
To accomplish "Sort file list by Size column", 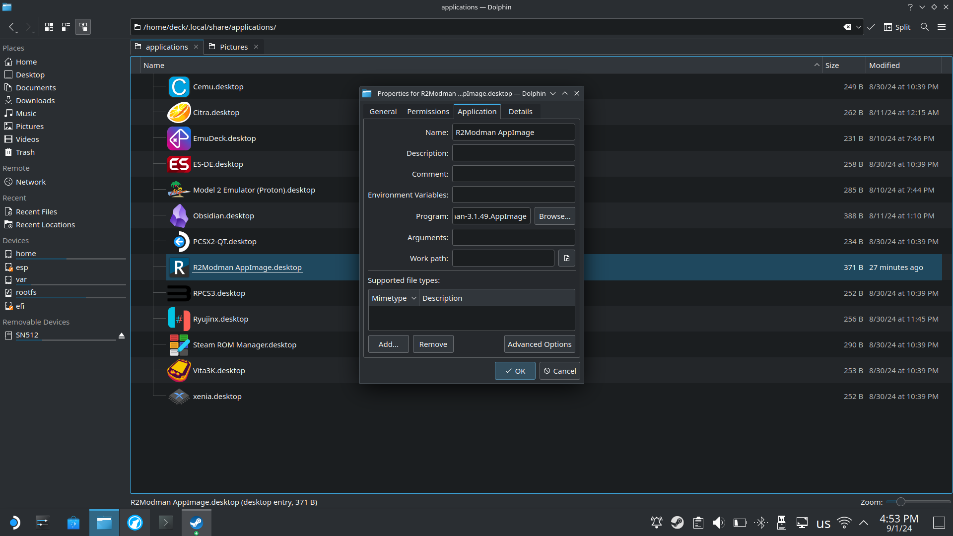I will 844,66.
